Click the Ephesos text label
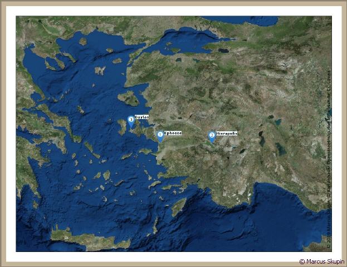 tap(173, 133)
